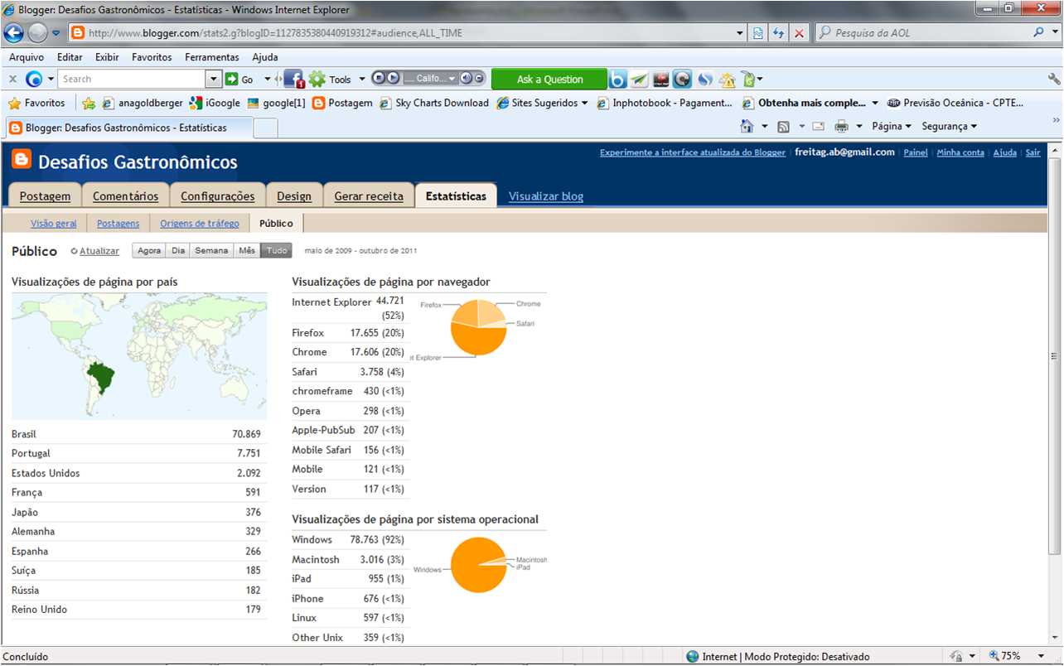This screenshot has height=666, width=1064.
Task: Click the Atualizar refresh link
Action: 99,251
